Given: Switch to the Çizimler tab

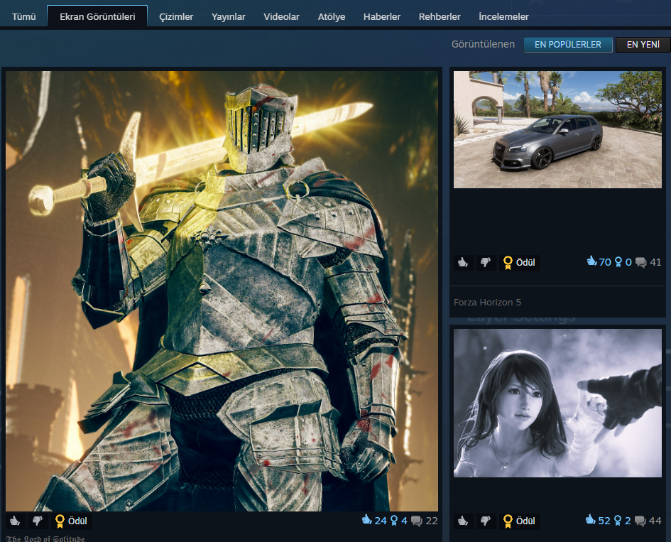Looking at the screenshot, I should click(x=176, y=17).
